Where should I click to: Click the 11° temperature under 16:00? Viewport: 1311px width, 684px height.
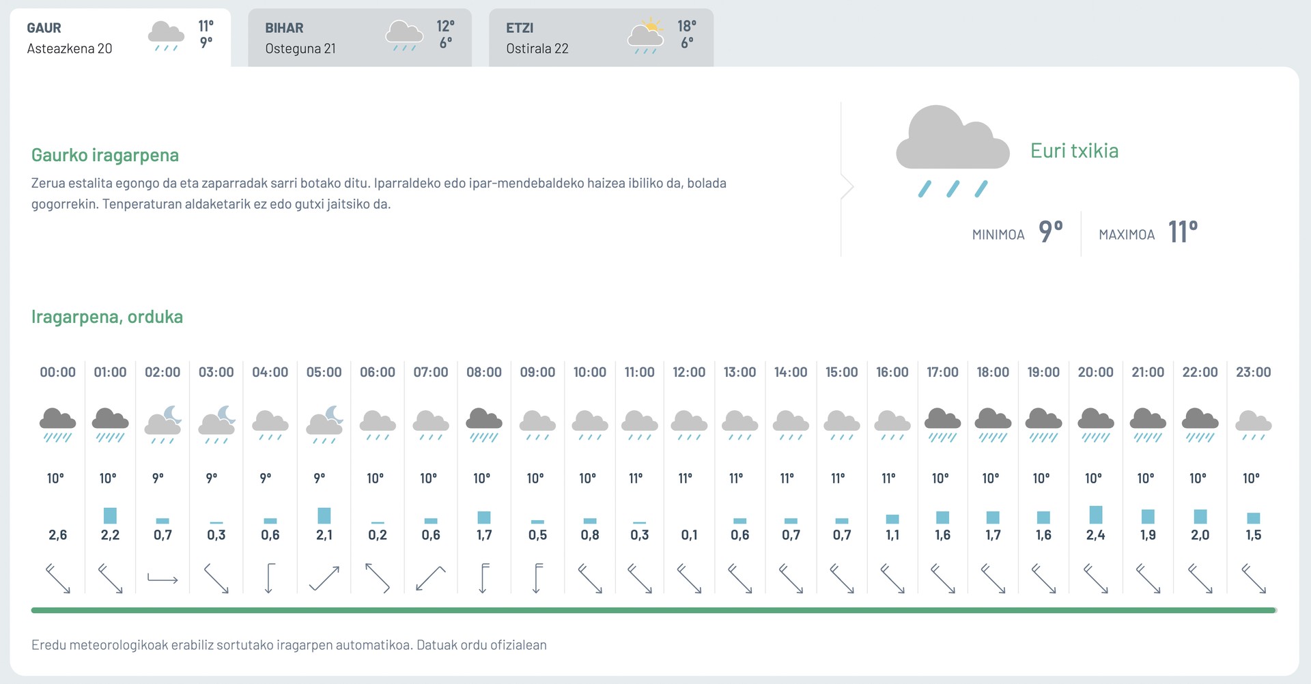click(x=888, y=479)
